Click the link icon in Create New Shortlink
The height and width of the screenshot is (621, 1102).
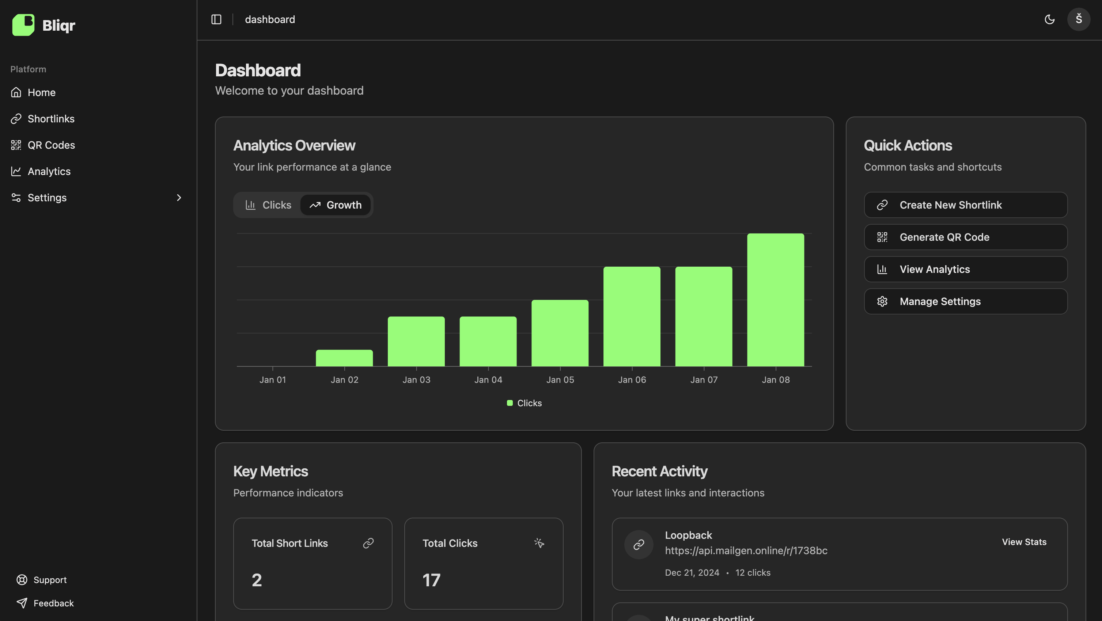point(882,205)
